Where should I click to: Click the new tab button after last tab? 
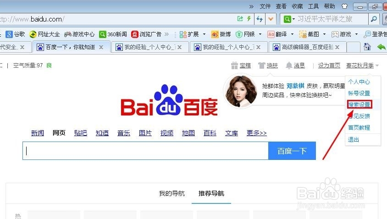(353, 47)
